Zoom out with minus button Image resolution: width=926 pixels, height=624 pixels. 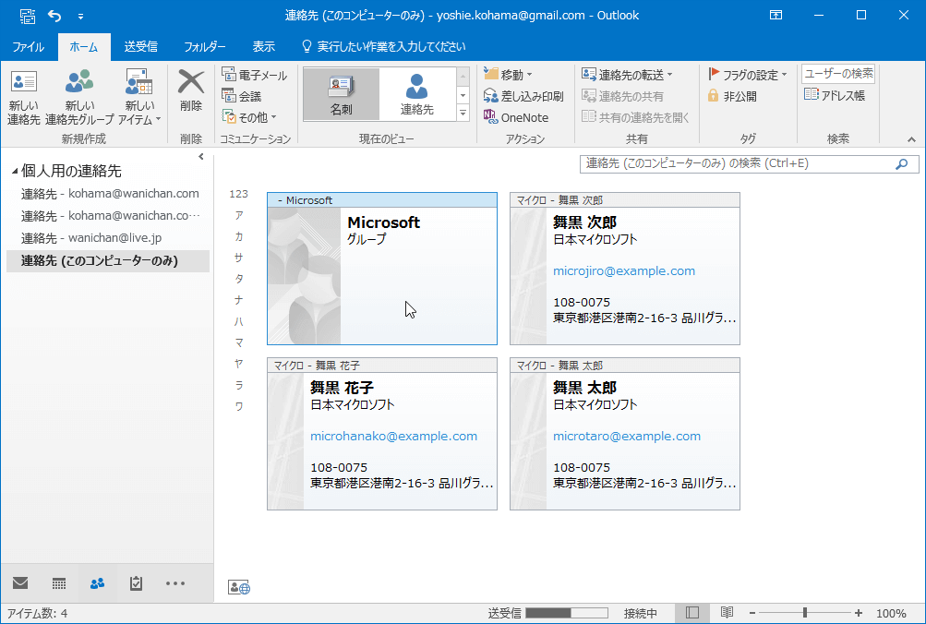click(x=752, y=613)
